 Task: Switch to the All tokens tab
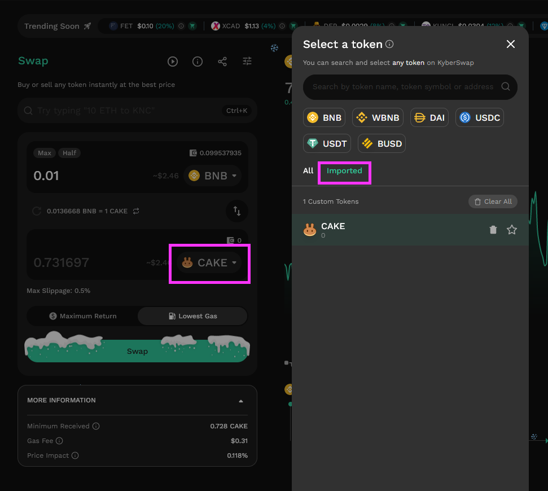[x=308, y=170]
